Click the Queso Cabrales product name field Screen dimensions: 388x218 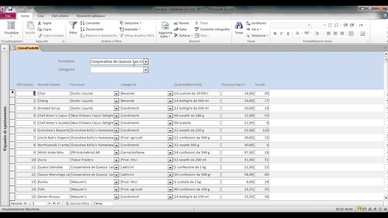point(54,167)
